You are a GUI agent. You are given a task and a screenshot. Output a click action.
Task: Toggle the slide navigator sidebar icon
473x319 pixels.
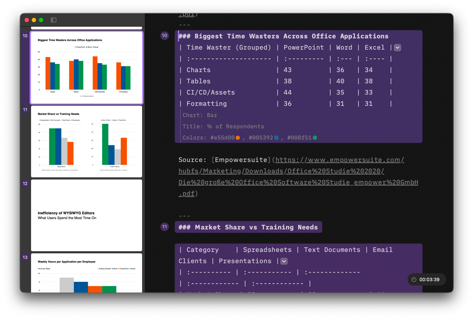(54, 20)
